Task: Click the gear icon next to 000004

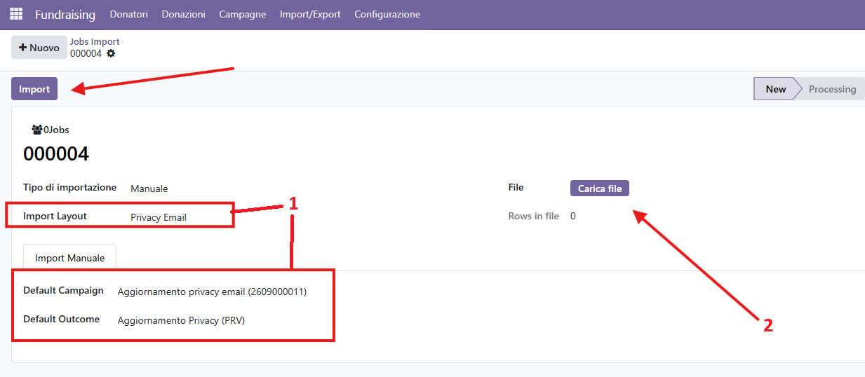Action: 111,53
